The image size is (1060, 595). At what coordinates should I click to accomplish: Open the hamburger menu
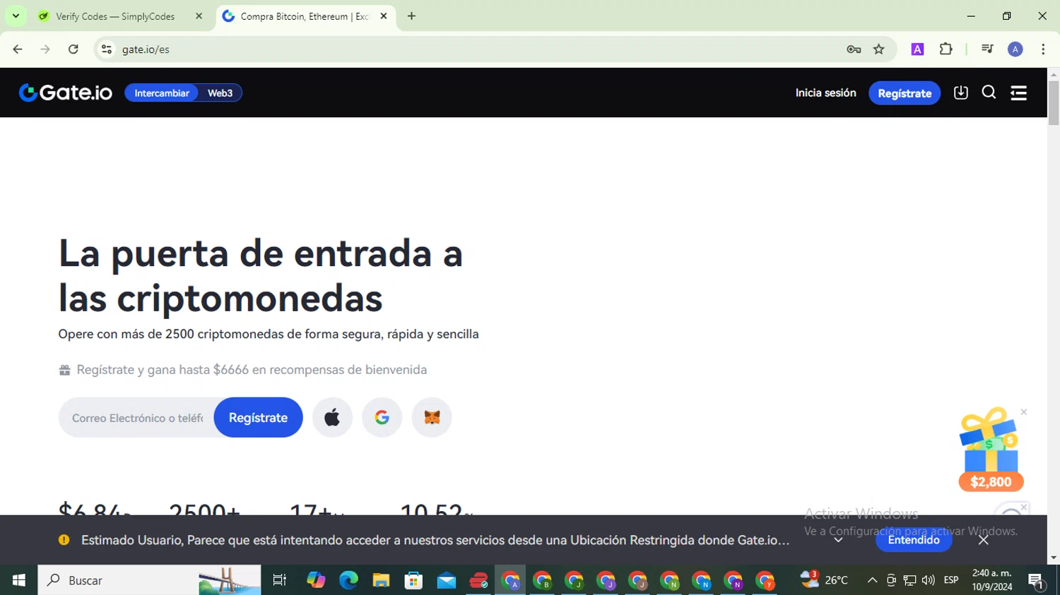(x=1018, y=92)
